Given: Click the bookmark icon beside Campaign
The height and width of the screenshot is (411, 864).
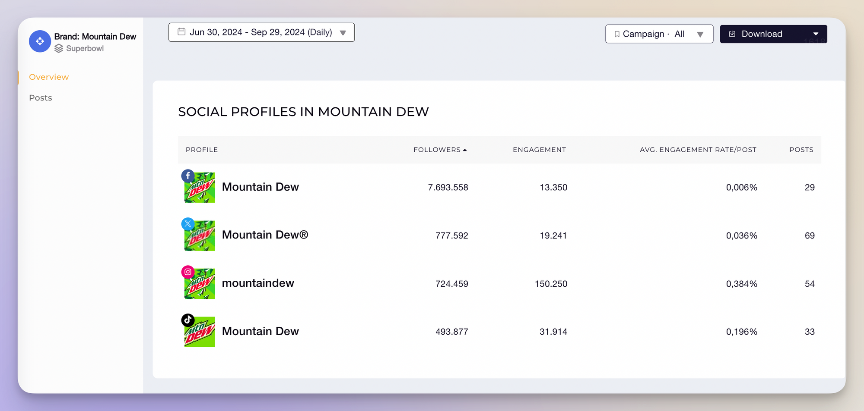Looking at the screenshot, I should [617, 34].
